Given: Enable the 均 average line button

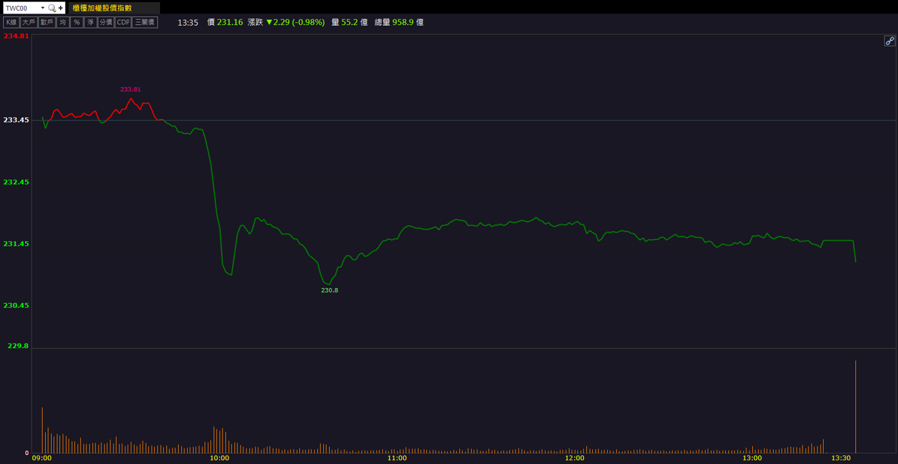Looking at the screenshot, I should click(x=63, y=22).
